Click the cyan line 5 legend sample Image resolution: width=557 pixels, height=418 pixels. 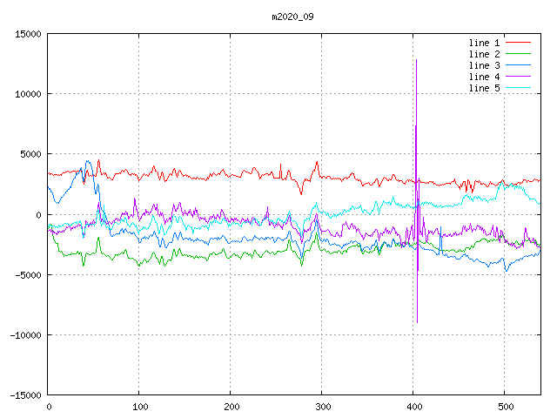tap(518, 88)
